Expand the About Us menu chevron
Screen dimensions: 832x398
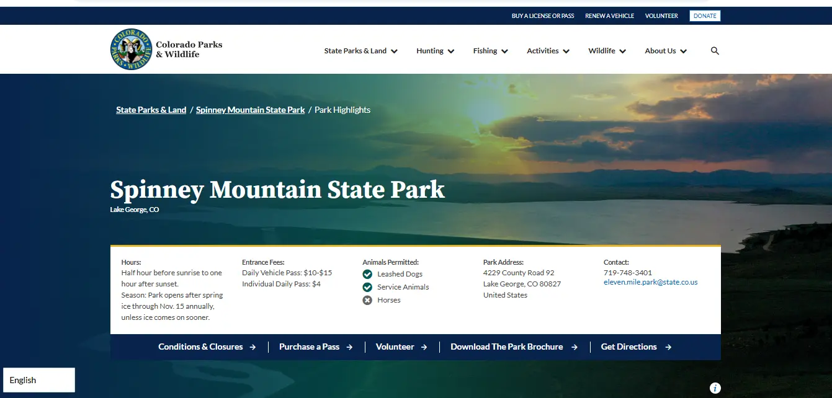[683, 51]
